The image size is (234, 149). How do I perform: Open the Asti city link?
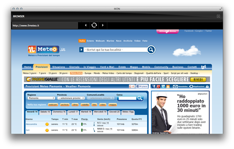pyautogui.click(x=28, y=130)
